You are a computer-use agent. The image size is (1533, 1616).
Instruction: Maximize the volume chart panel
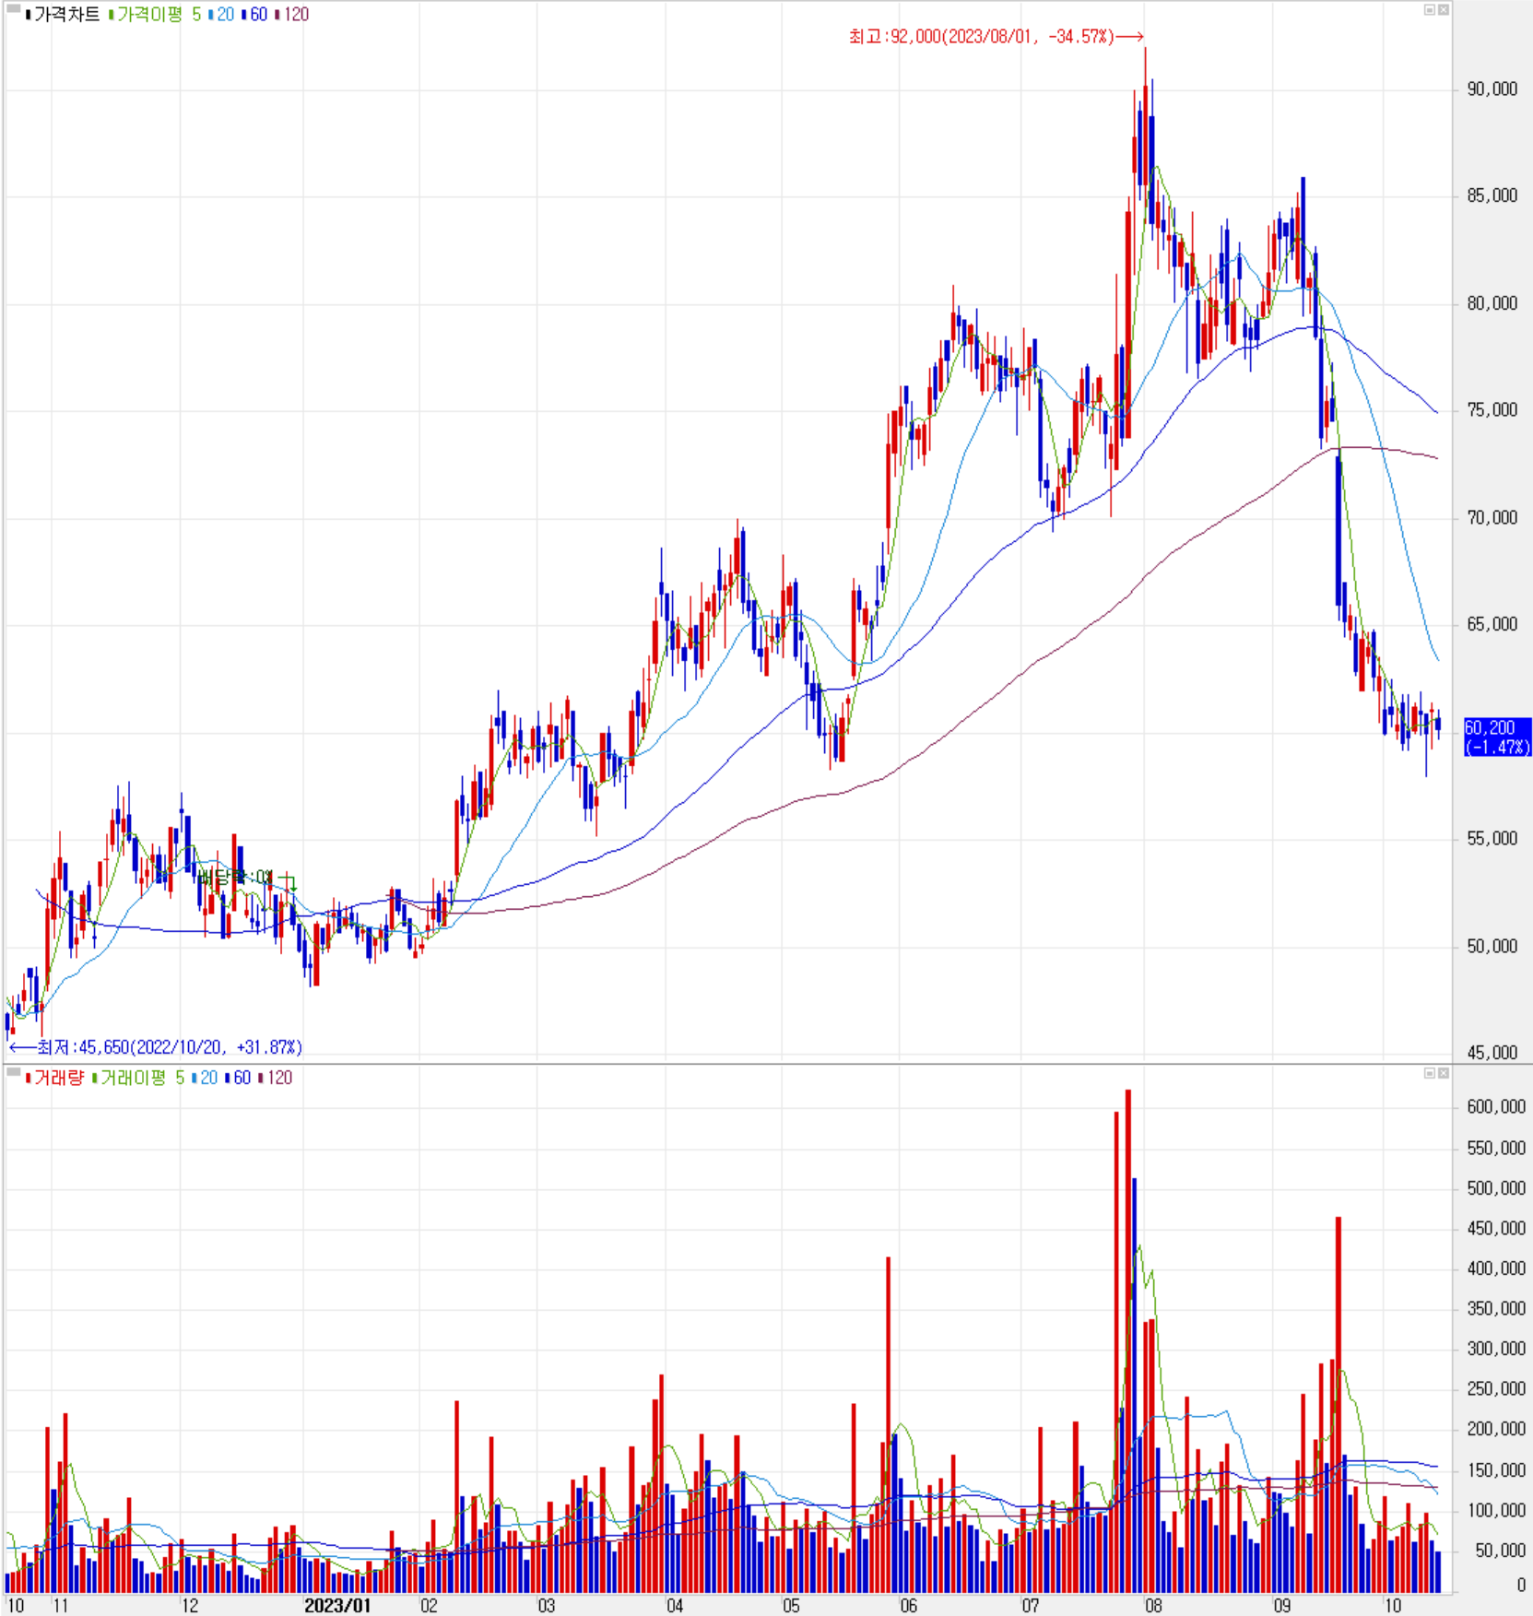(1430, 1073)
